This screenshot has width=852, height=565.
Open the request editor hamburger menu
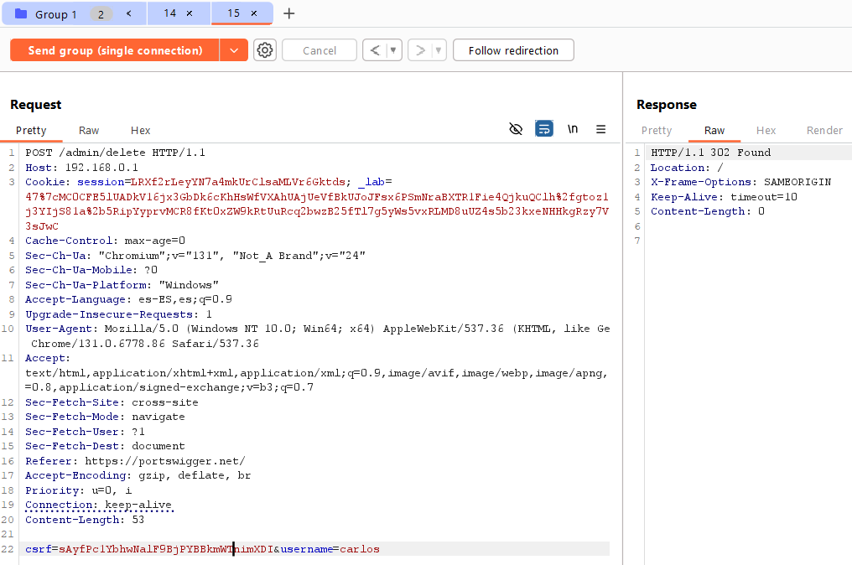[x=600, y=129]
